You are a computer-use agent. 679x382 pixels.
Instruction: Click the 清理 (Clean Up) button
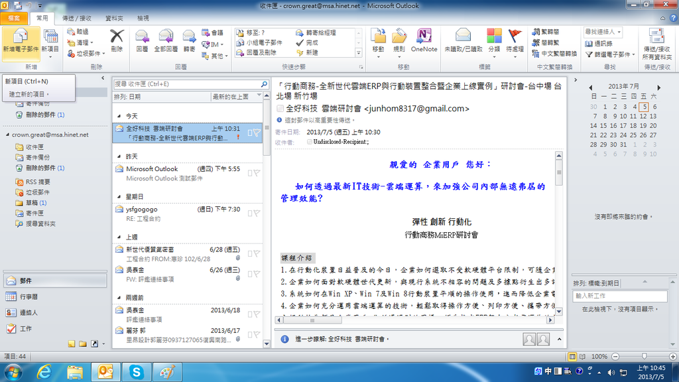click(x=80, y=43)
